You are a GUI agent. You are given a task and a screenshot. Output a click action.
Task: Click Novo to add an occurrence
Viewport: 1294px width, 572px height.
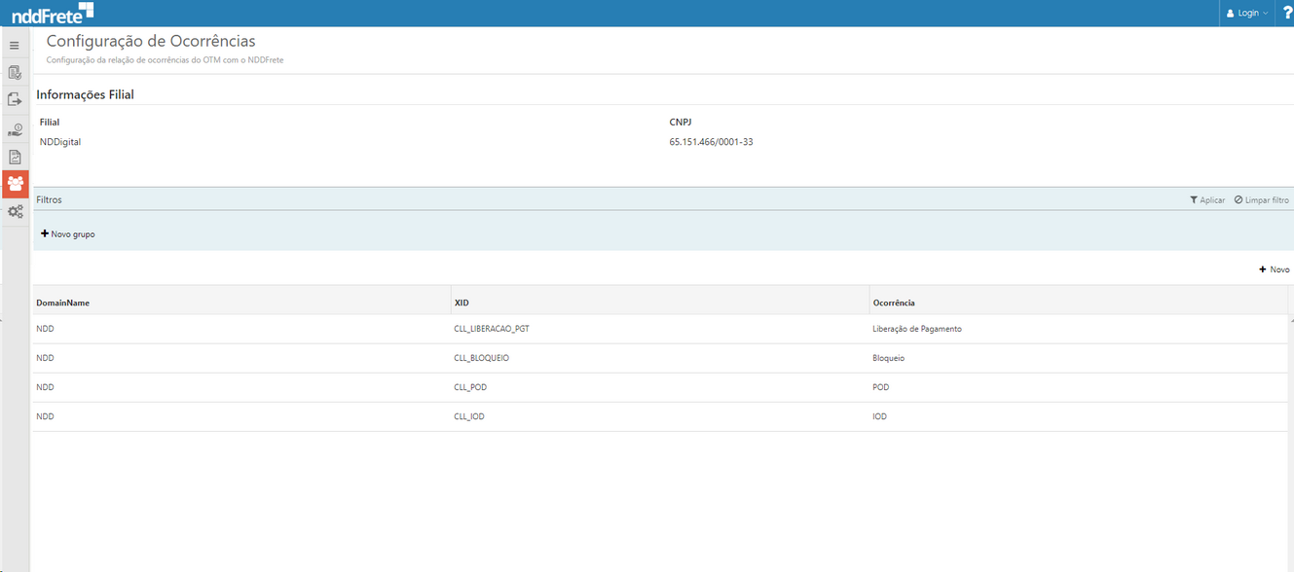[1274, 269]
